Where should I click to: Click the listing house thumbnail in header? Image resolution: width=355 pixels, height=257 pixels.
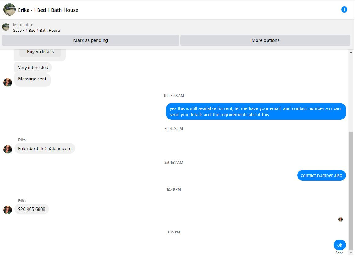click(x=9, y=9)
